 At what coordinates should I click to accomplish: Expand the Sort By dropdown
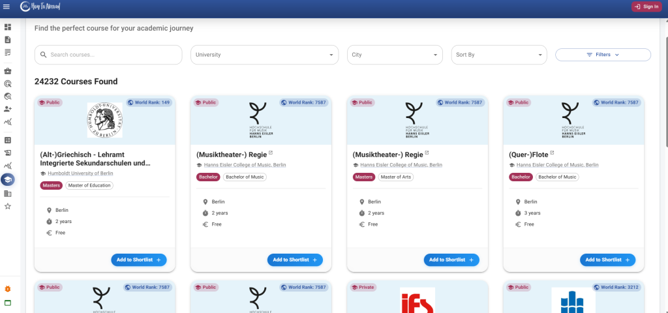point(499,55)
